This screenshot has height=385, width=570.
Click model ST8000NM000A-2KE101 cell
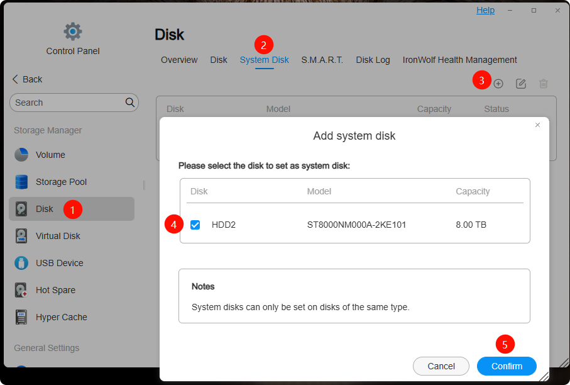(x=356, y=225)
